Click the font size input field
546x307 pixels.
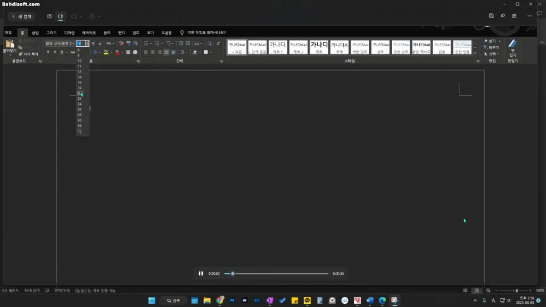tap(80, 44)
